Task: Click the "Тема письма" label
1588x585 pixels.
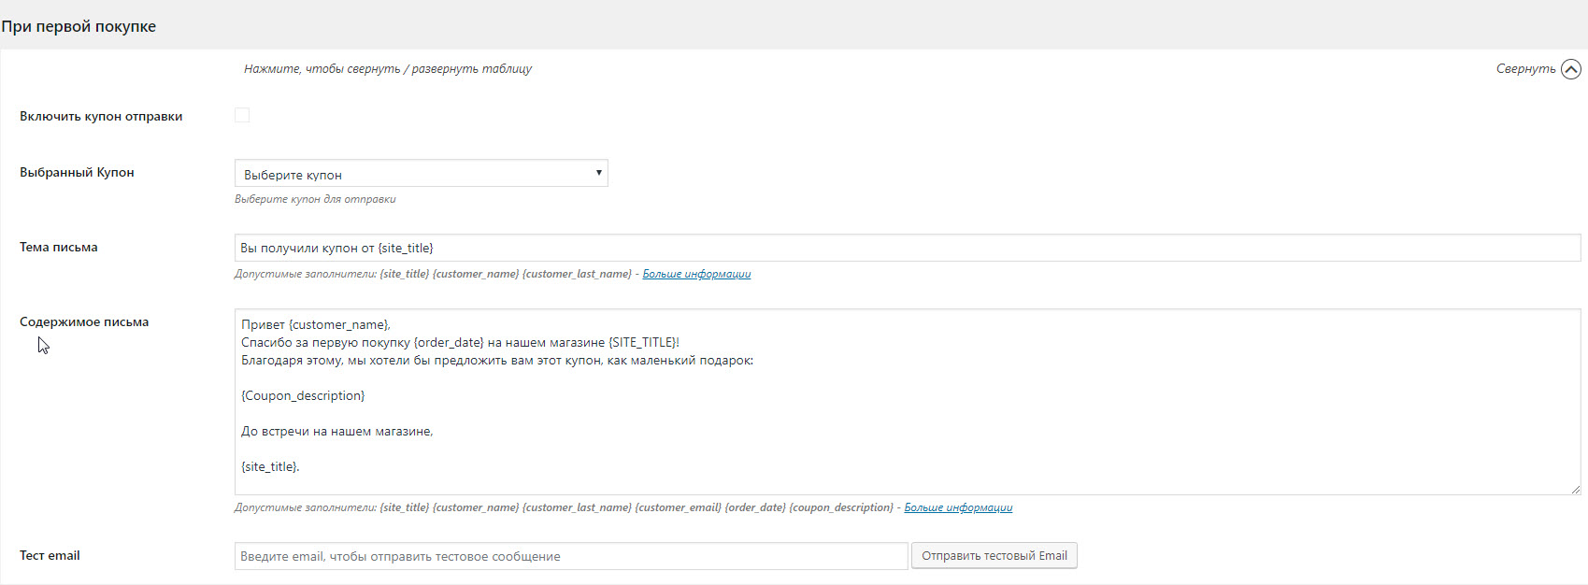Action: [x=59, y=248]
